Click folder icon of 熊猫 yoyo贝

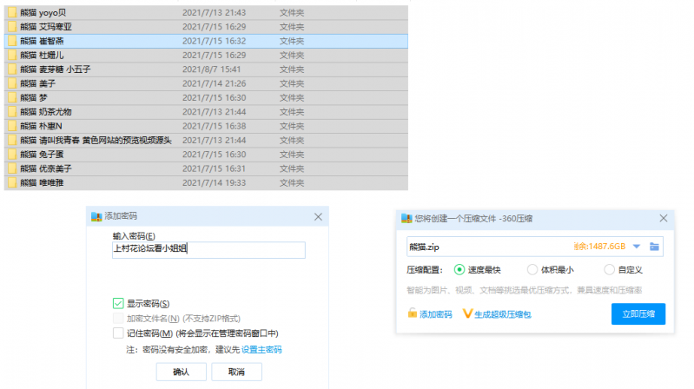tap(12, 13)
